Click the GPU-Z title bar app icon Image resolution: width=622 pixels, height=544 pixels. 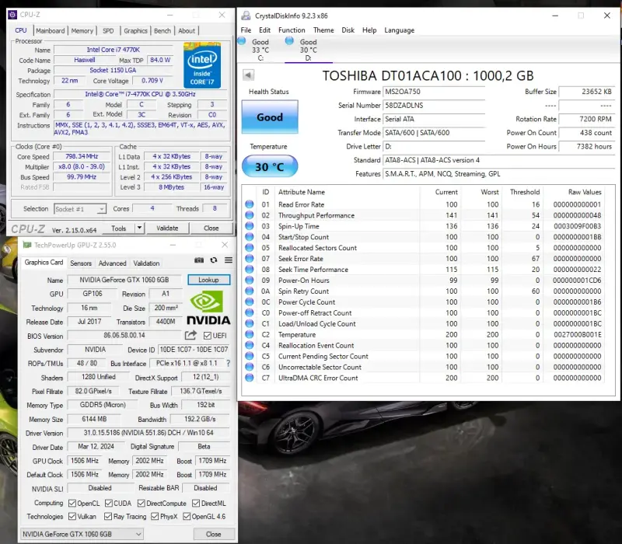[27, 245]
